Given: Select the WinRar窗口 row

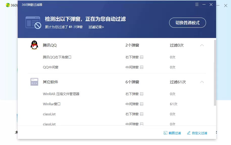Looking at the screenshot, I should [x=52, y=104].
